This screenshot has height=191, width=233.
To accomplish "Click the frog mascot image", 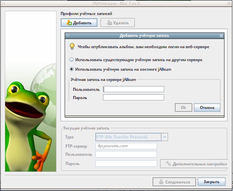I will [x=30, y=91].
